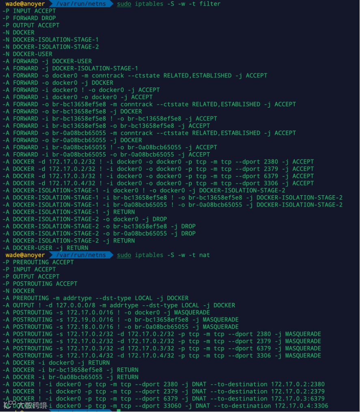The width and height of the screenshot is (360, 412).
Task: Click the DOCKER rule with --dport 2379 ACCEPT
Action: tap(158, 169)
